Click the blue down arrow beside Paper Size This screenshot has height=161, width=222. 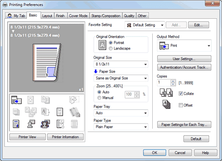pyautogui.click(x=95, y=72)
